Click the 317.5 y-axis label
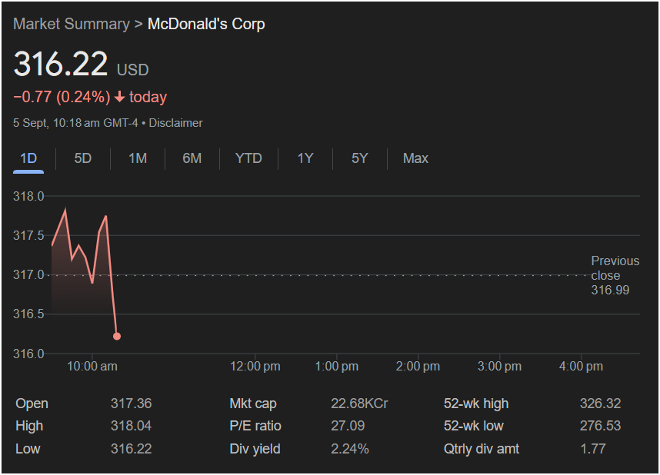Screen dimensions: 660x475 tap(28, 235)
